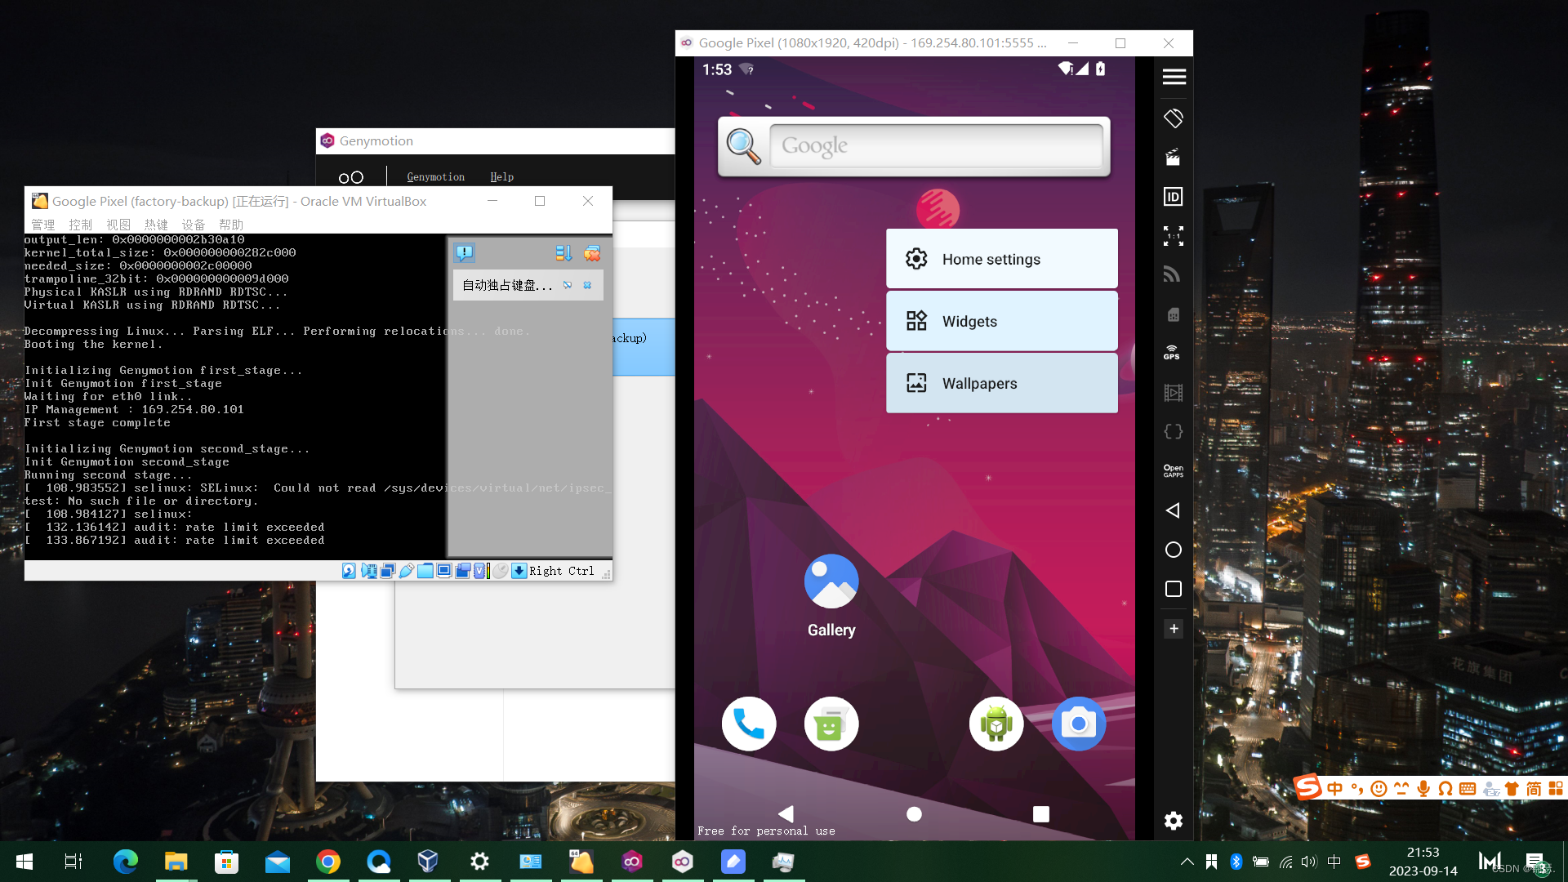
Task: Open the Genymotion sidebar settings gear
Action: [1174, 821]
